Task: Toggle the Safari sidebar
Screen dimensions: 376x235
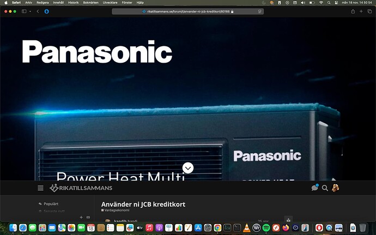Action: click(24, 11)
